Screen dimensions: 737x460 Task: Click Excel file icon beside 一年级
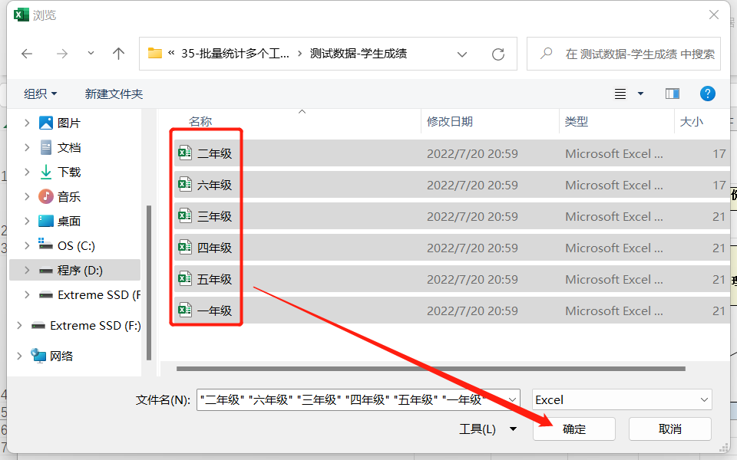click(x=185, y=310)
